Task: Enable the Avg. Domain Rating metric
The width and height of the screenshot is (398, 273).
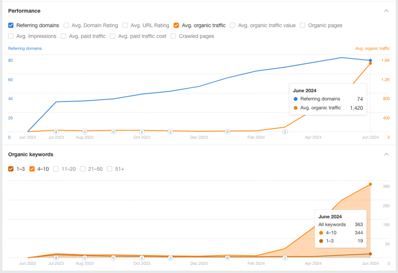Action: click(66, 25)
